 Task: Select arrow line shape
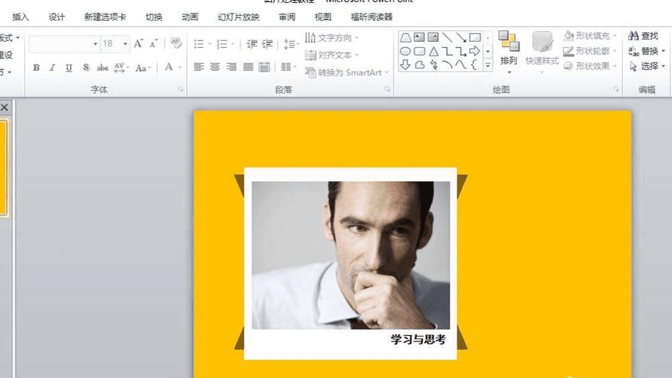(x=461, y=37)
